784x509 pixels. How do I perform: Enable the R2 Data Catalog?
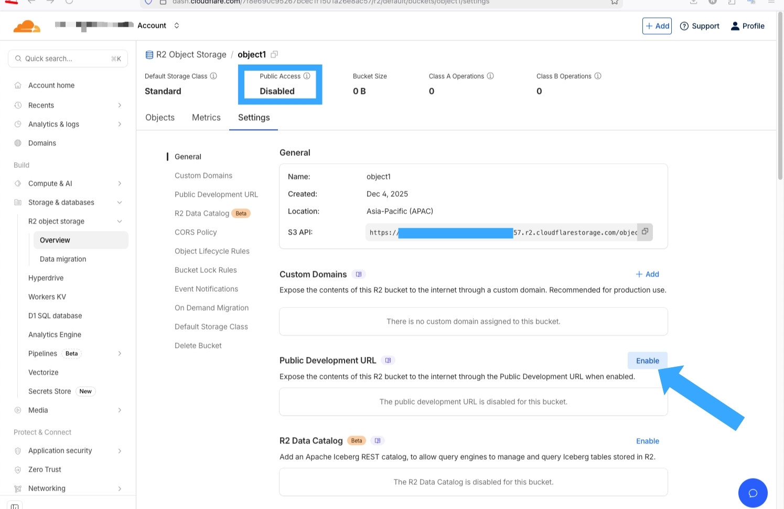(647, 441)
